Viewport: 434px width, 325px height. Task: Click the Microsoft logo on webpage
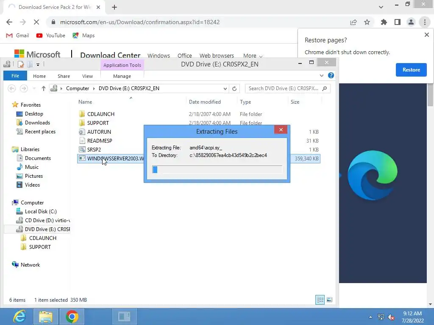37,54
